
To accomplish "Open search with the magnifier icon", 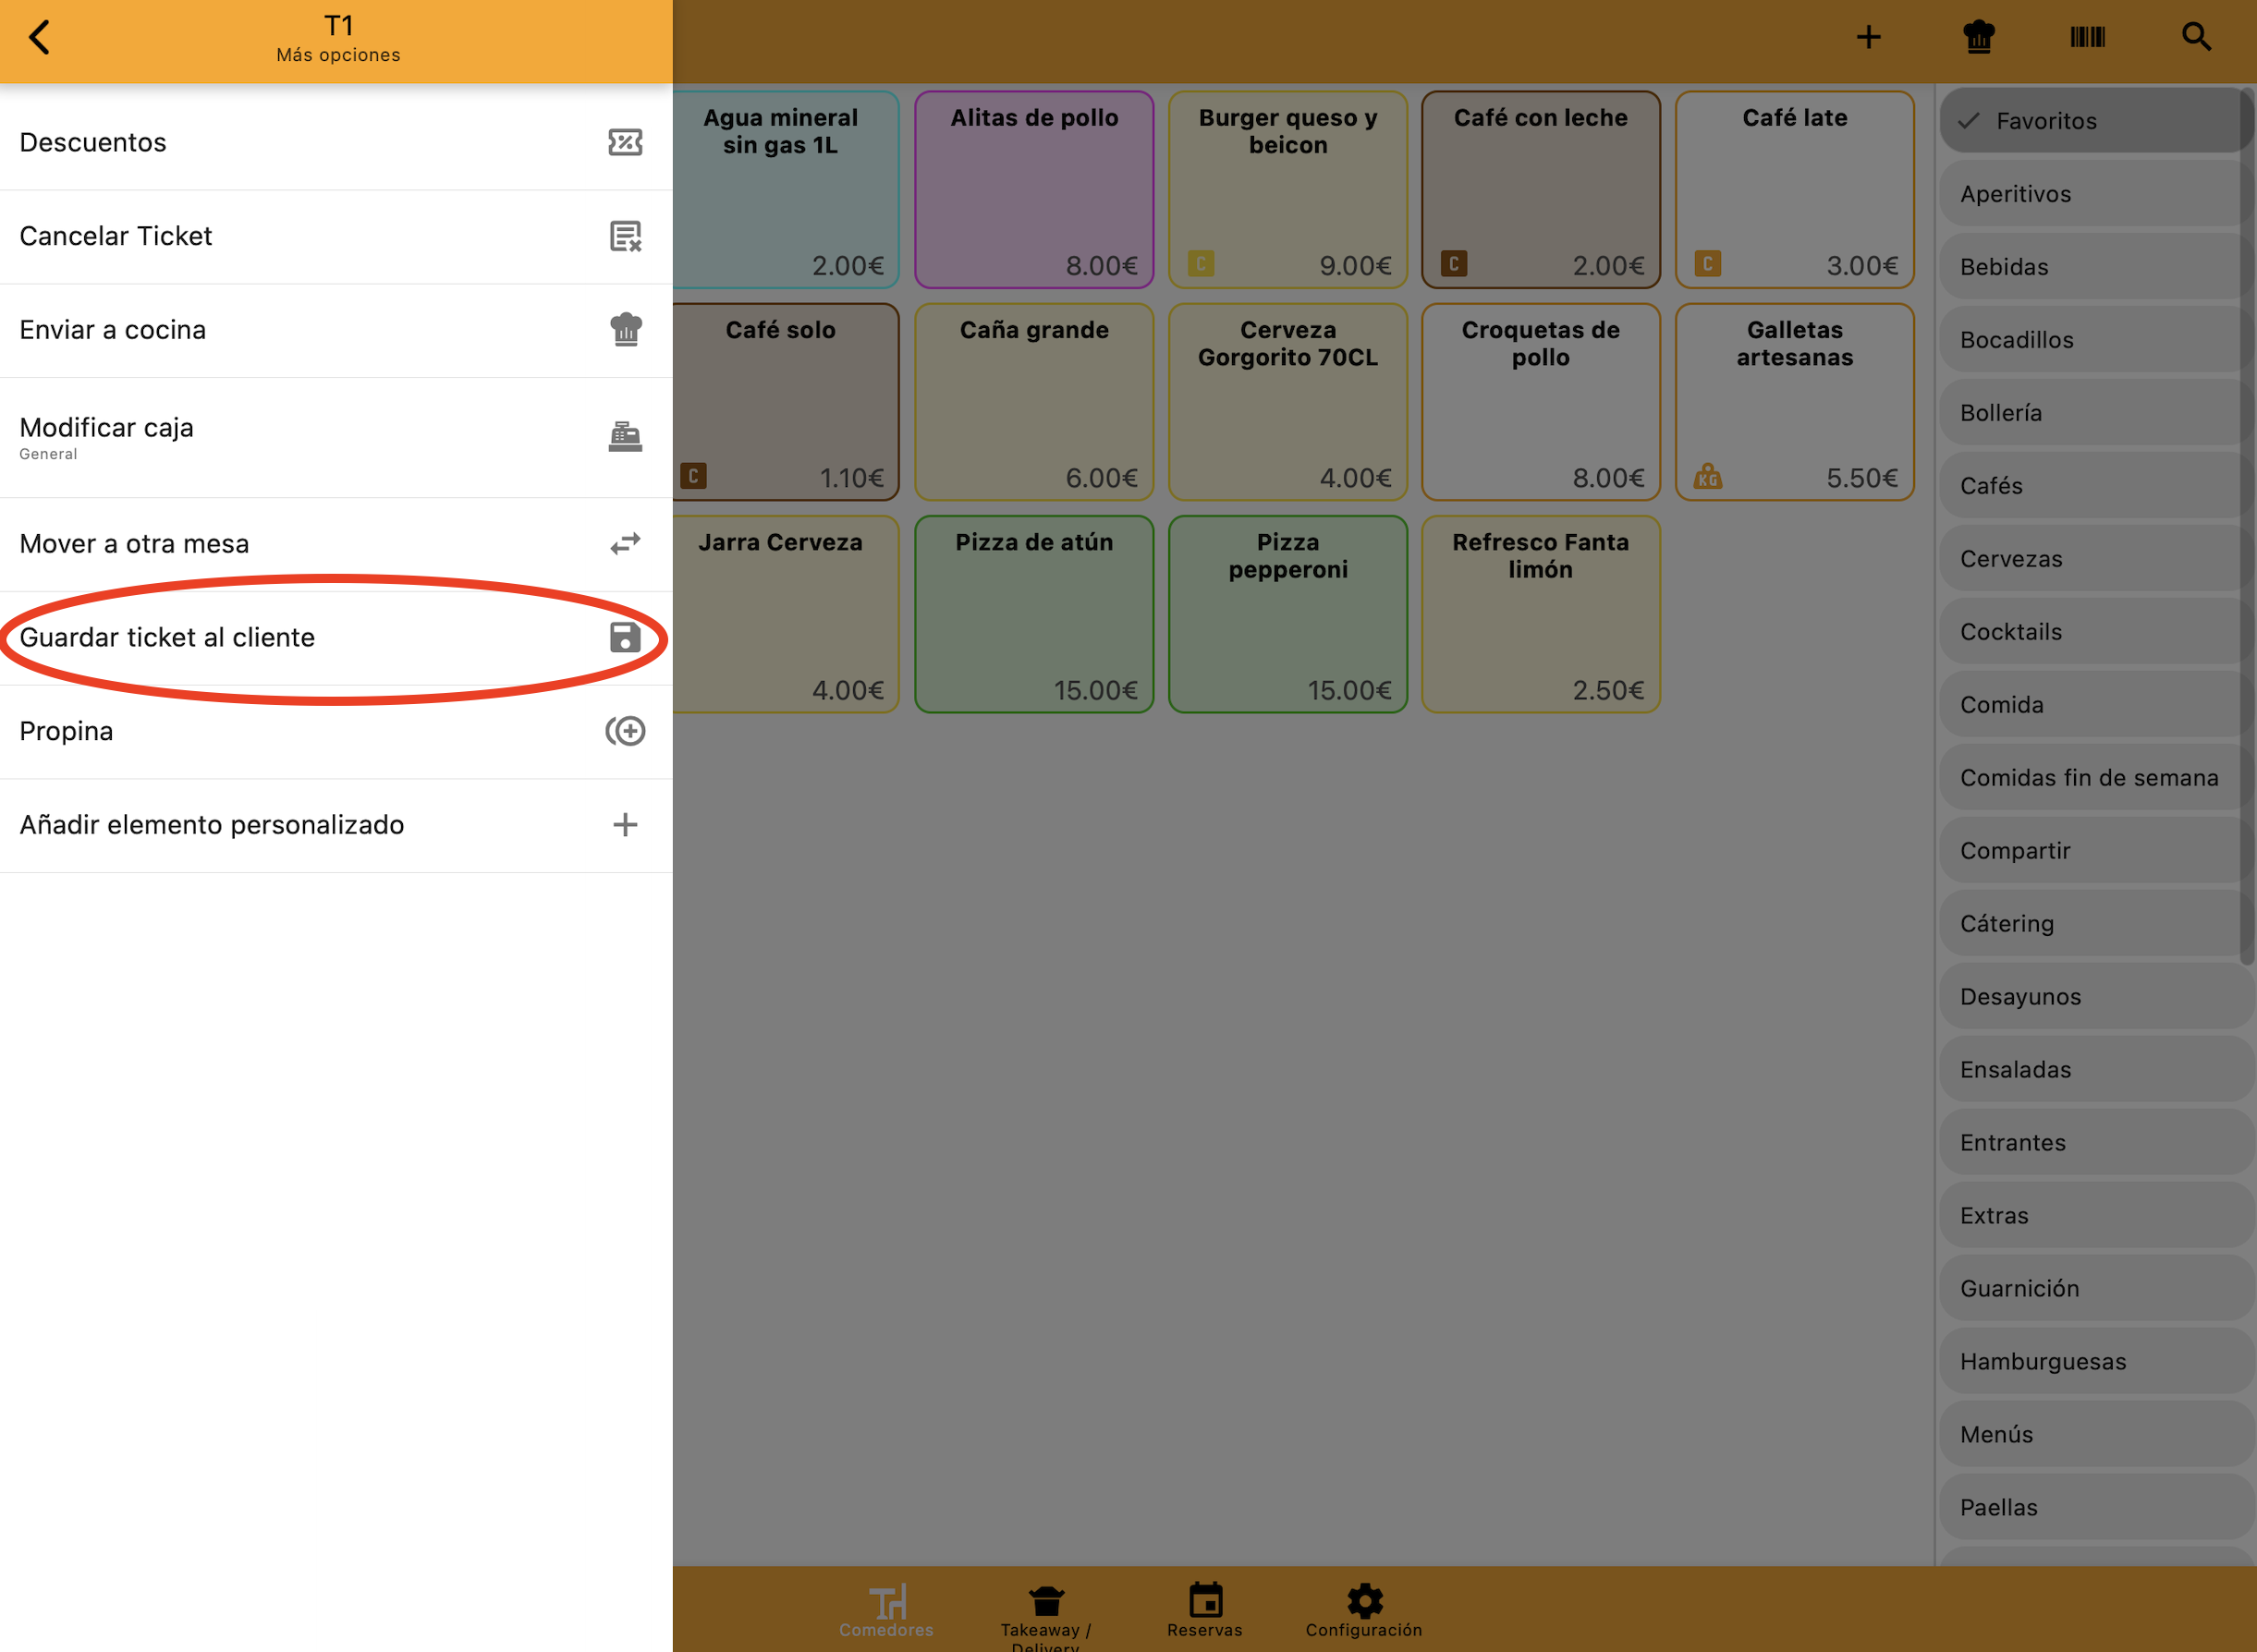I will coord(2196,38).
